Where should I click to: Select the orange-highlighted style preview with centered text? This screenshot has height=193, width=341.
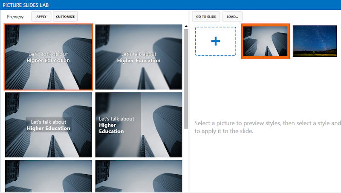pos(48,57)
